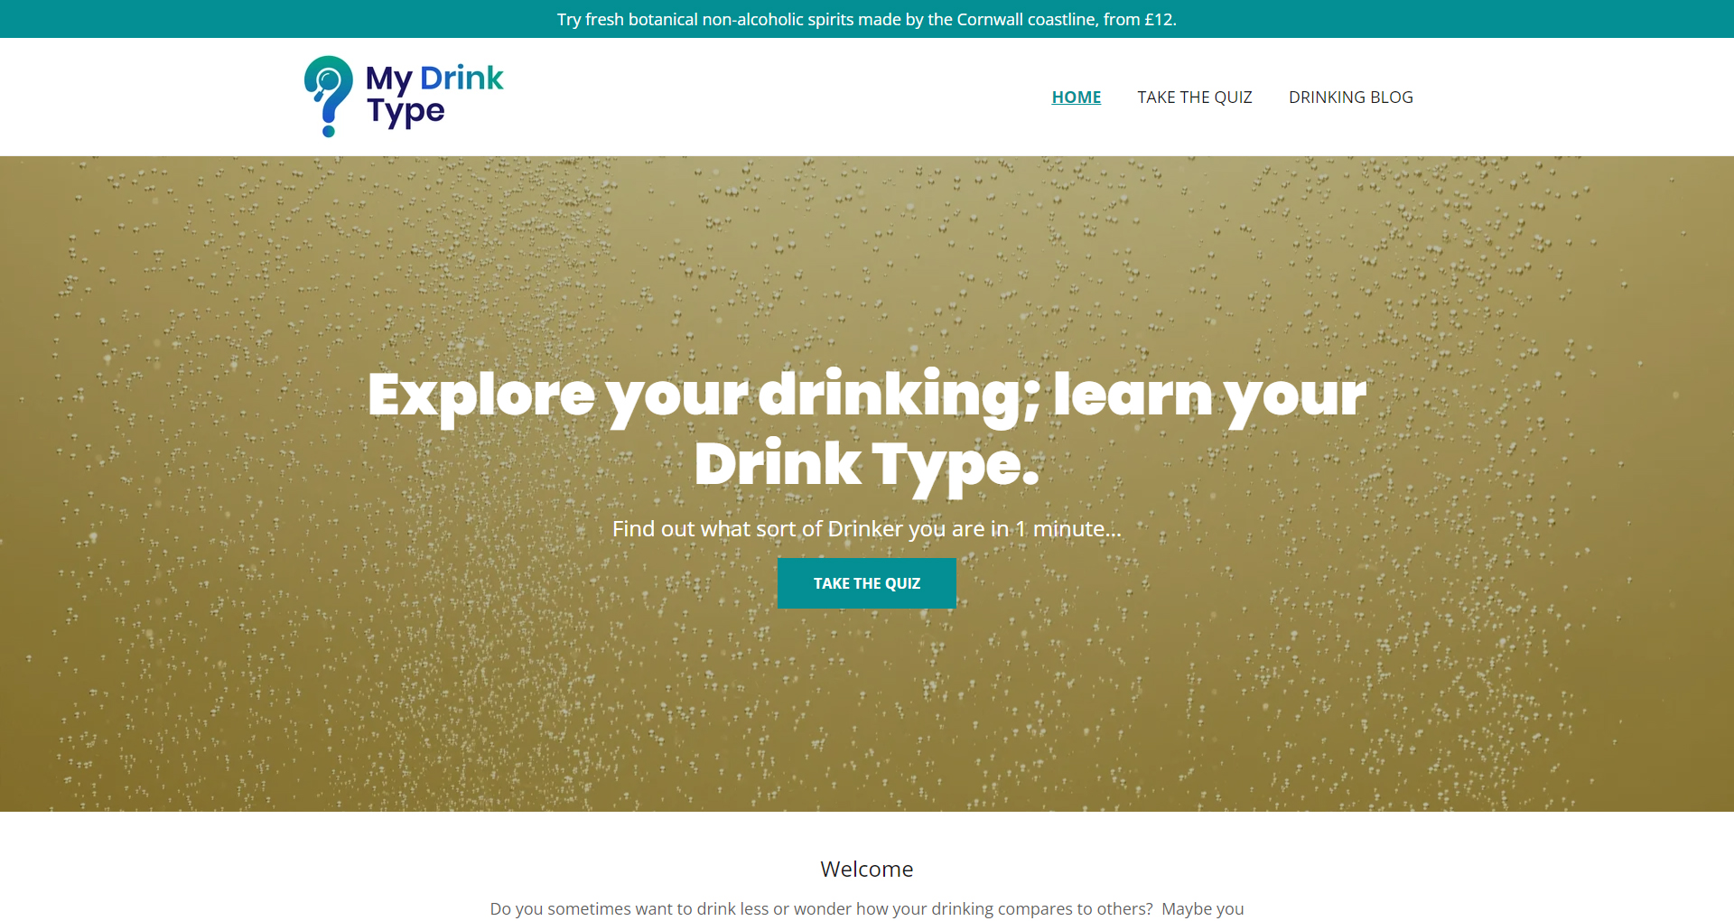Click the 'Drink Type.' headline line
Image resolution: width=1734 pixels, height=921 pixels.
click(x=866, y=466)
